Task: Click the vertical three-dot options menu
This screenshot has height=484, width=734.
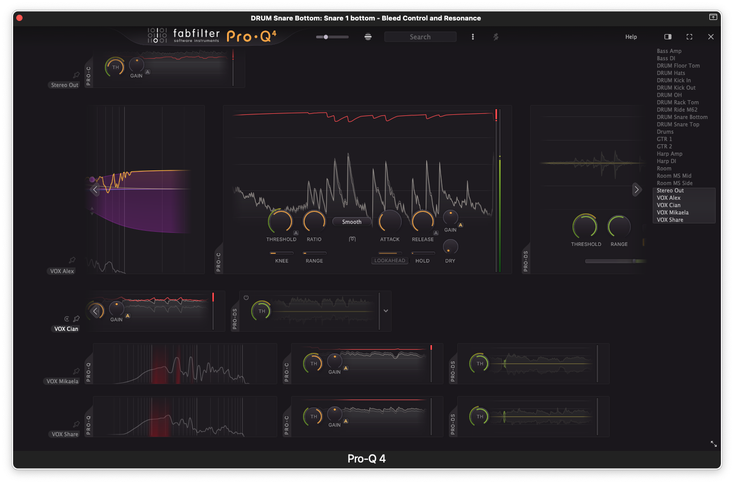Action: [473, 37]
